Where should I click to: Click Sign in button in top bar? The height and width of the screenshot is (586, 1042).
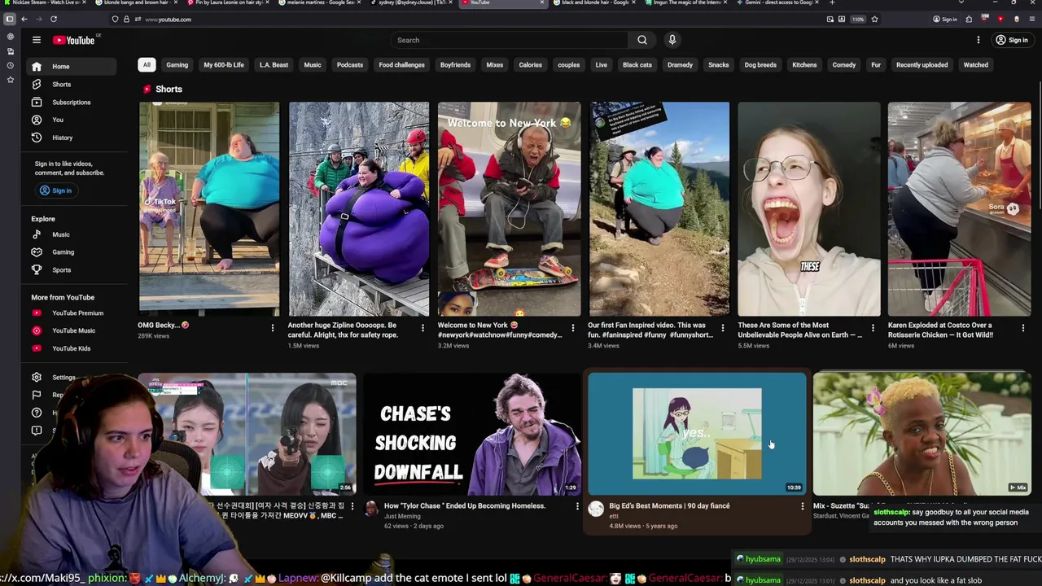click(x=1012, y=40)
